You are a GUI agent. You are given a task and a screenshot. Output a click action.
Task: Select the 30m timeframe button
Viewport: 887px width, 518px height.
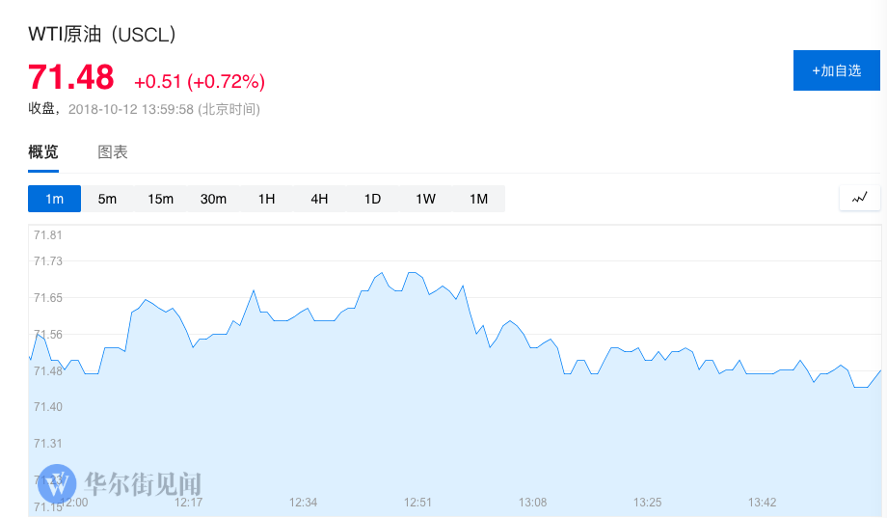pyautogui.click(x=213, y=199)
